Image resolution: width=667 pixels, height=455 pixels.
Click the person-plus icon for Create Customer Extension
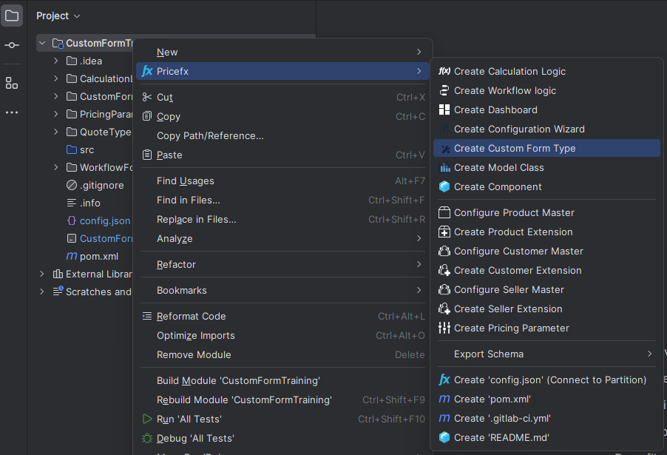tap(444, 270)
